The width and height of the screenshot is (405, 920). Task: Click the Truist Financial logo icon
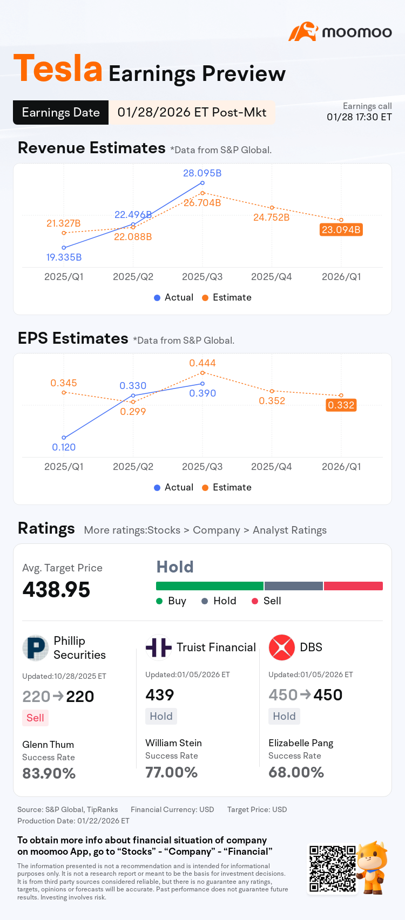click(159, 647)
